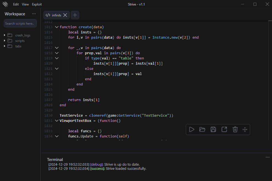Maximize the Strive window
This screenshot has width=272, height=181.
pyautogui.click(x=255, y=4)
